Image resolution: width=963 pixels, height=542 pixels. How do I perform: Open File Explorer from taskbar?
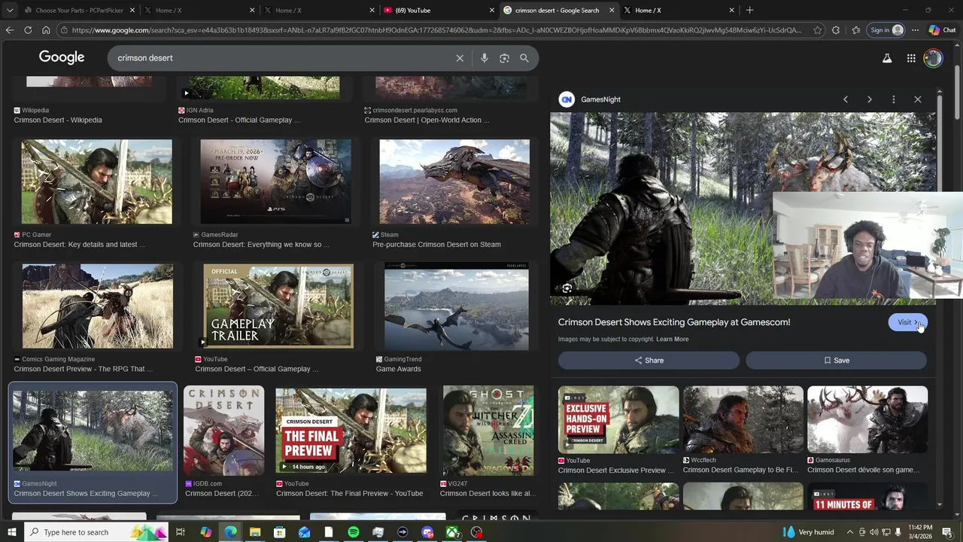tap(255, 532)
